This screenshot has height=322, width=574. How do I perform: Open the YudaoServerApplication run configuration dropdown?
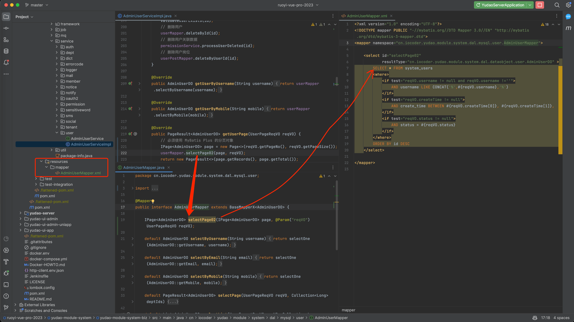(x=530, y=5)
